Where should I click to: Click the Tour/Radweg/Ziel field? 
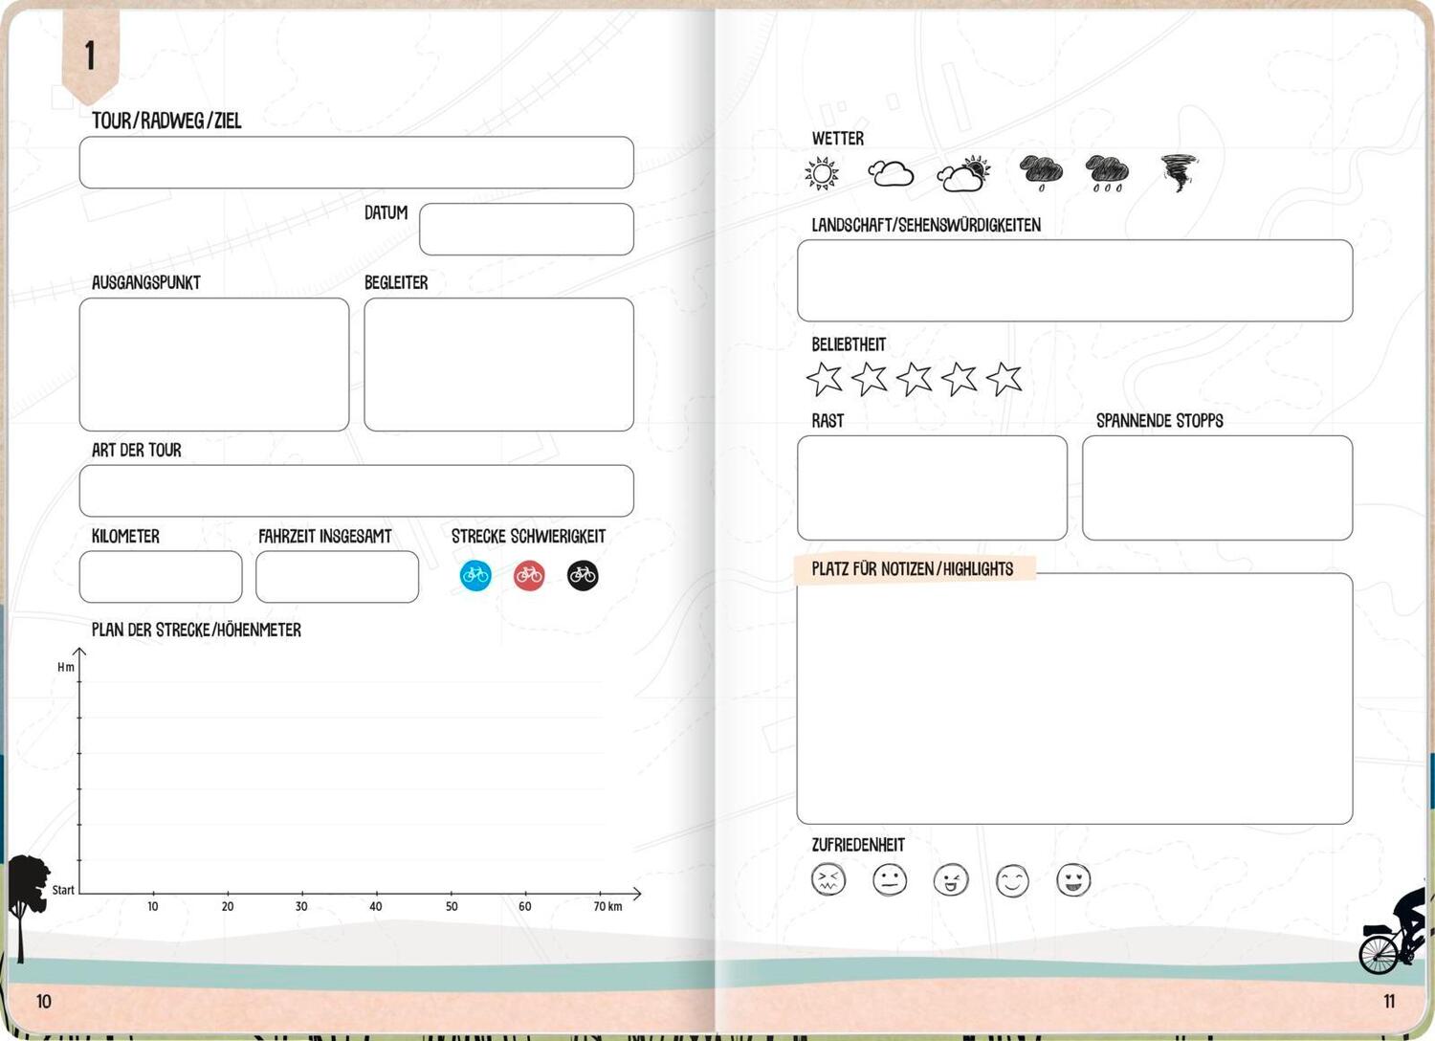pos(357,163)
